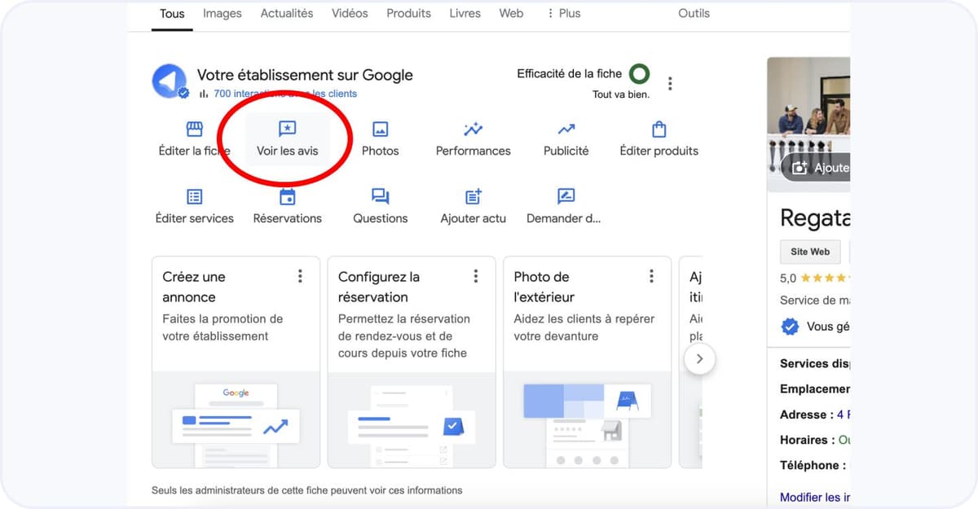The image size is (978, 509).
Task: Open Éditer produits shopping bag icon
Action: (659, 129)
